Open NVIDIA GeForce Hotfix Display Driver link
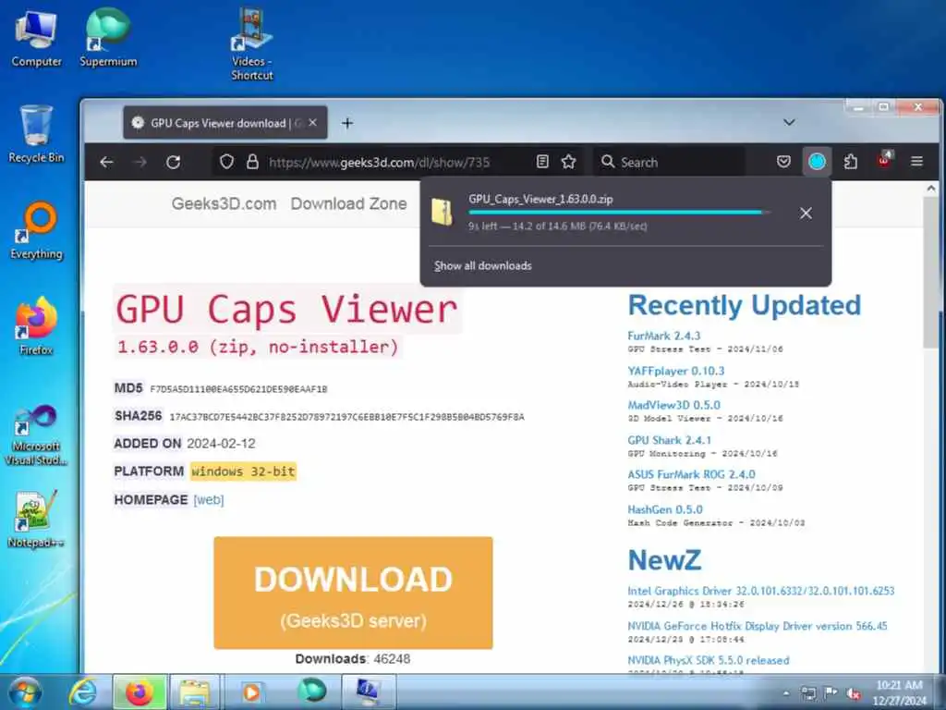Screen dimensions: 946x710 (758, 626)
